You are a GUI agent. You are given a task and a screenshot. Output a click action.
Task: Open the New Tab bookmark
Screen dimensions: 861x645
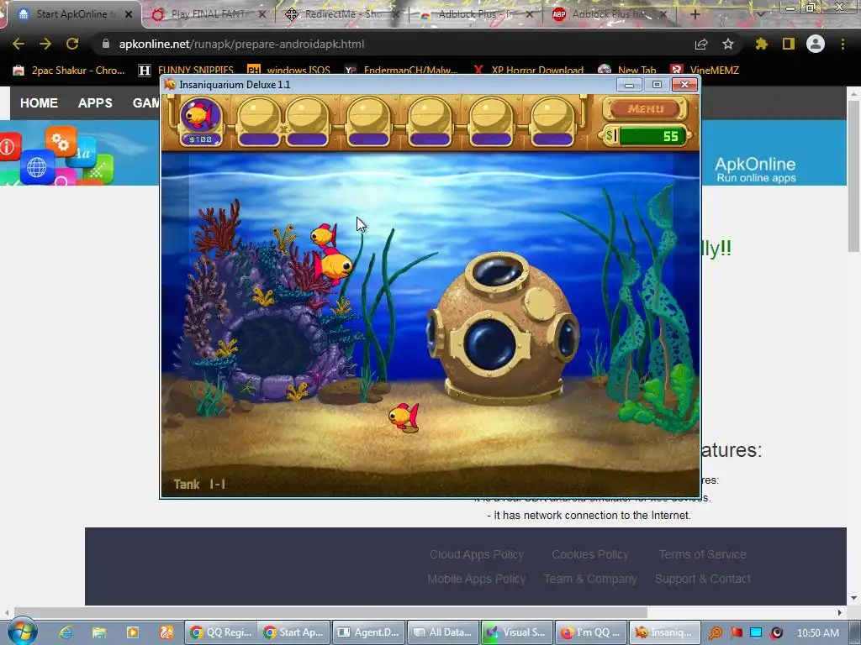[627, 71]
